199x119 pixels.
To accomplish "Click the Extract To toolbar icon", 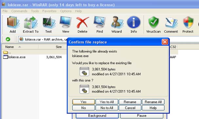I will [x=31, y=23].
